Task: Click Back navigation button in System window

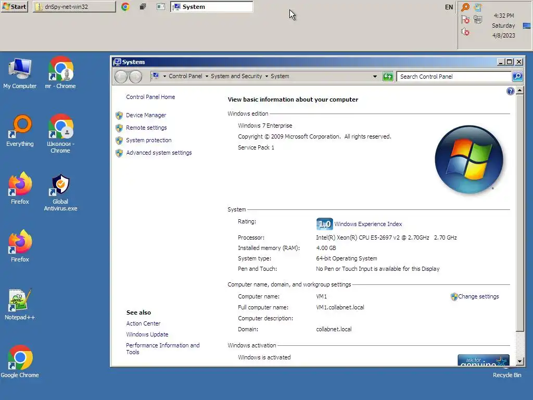Action: pos(121,77)
